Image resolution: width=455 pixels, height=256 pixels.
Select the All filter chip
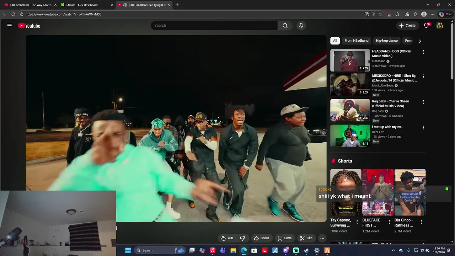[335, 41]
